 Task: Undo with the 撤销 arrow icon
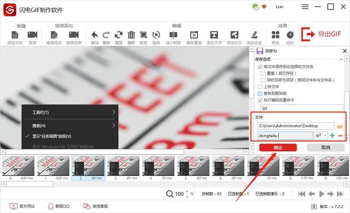coord(95,35)
